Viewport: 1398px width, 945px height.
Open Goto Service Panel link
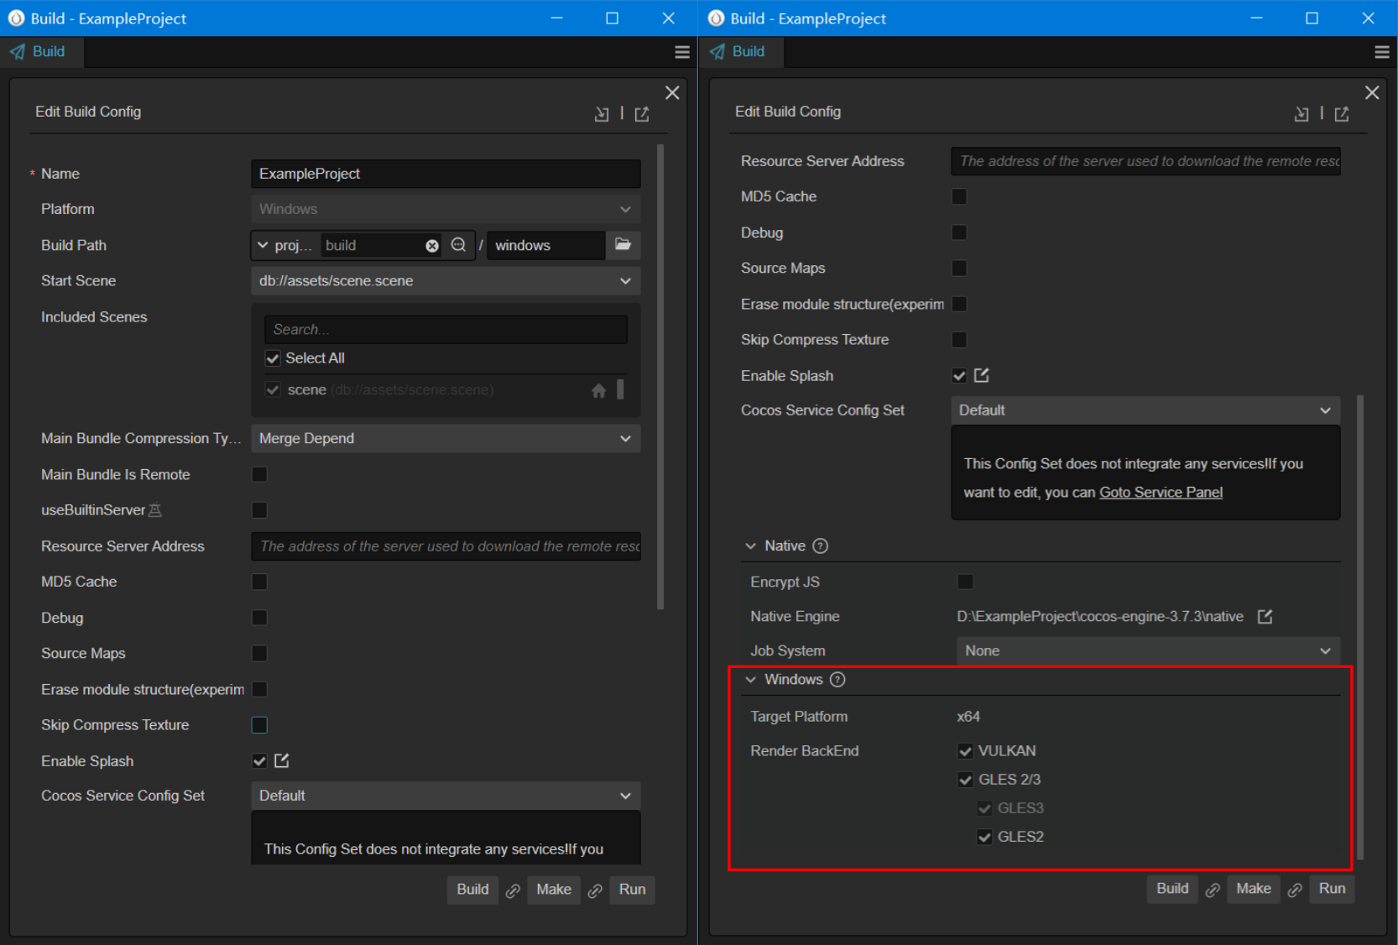[1161, 493]
